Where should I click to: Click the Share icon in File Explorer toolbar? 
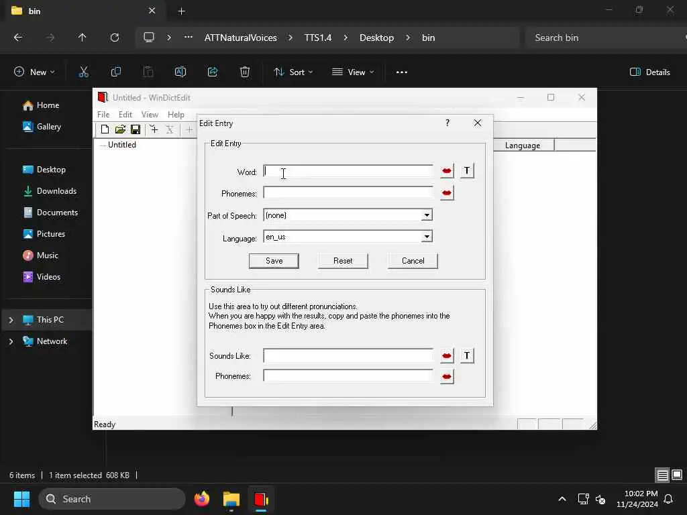coord(213,72)
